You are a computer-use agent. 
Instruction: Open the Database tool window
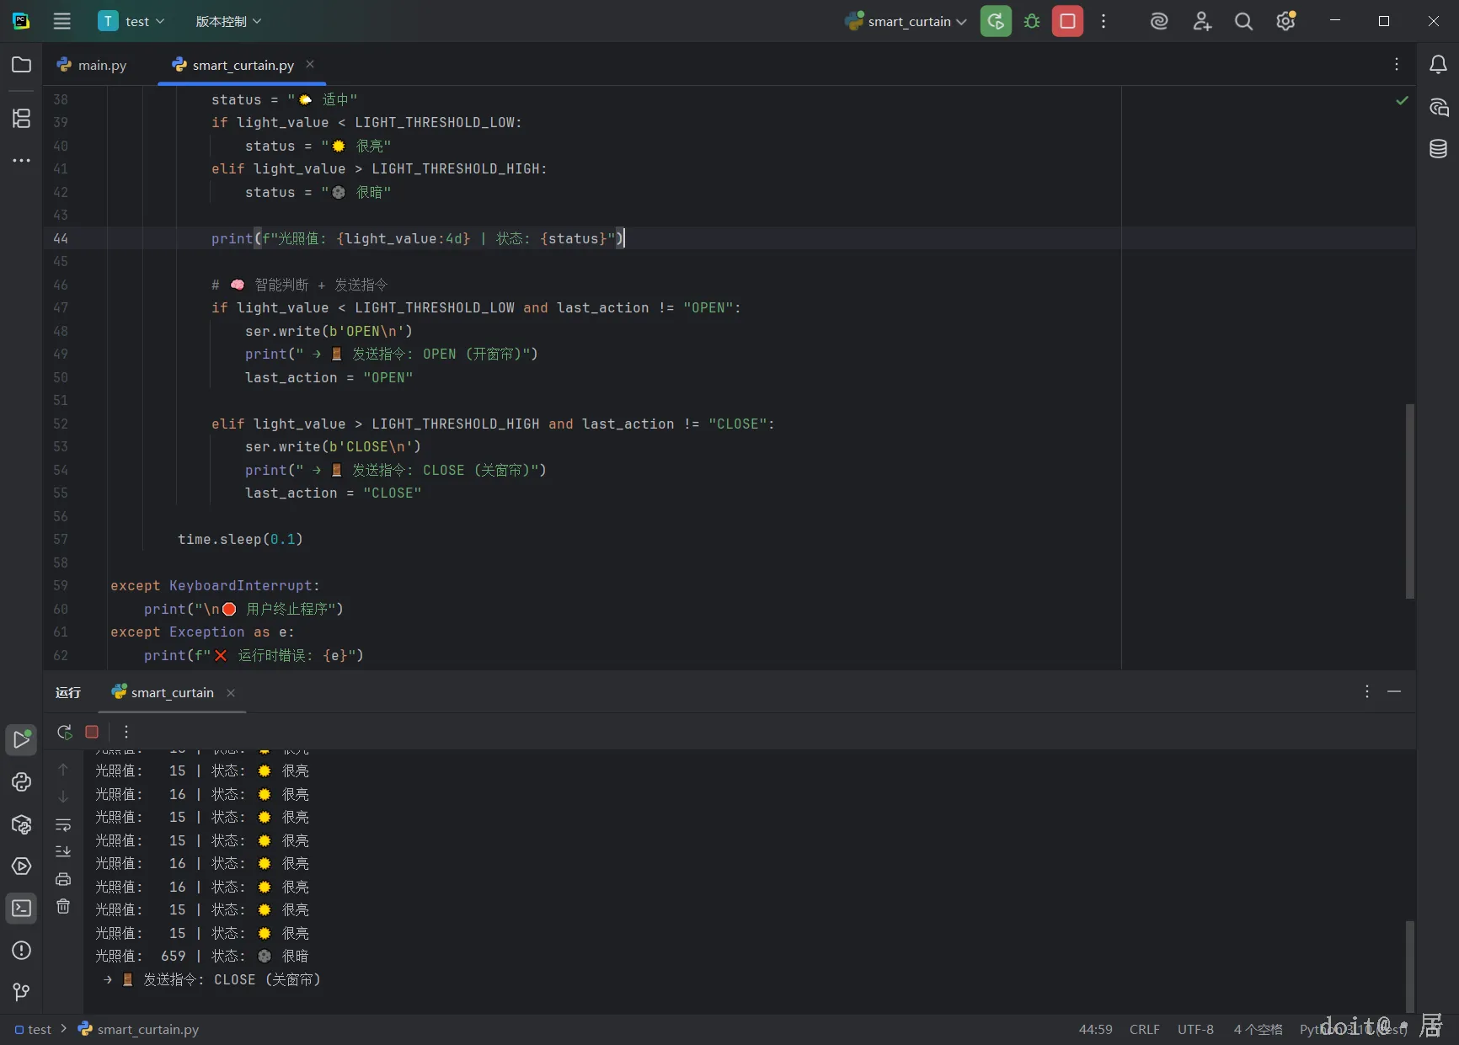click(x=1438, y=149)
